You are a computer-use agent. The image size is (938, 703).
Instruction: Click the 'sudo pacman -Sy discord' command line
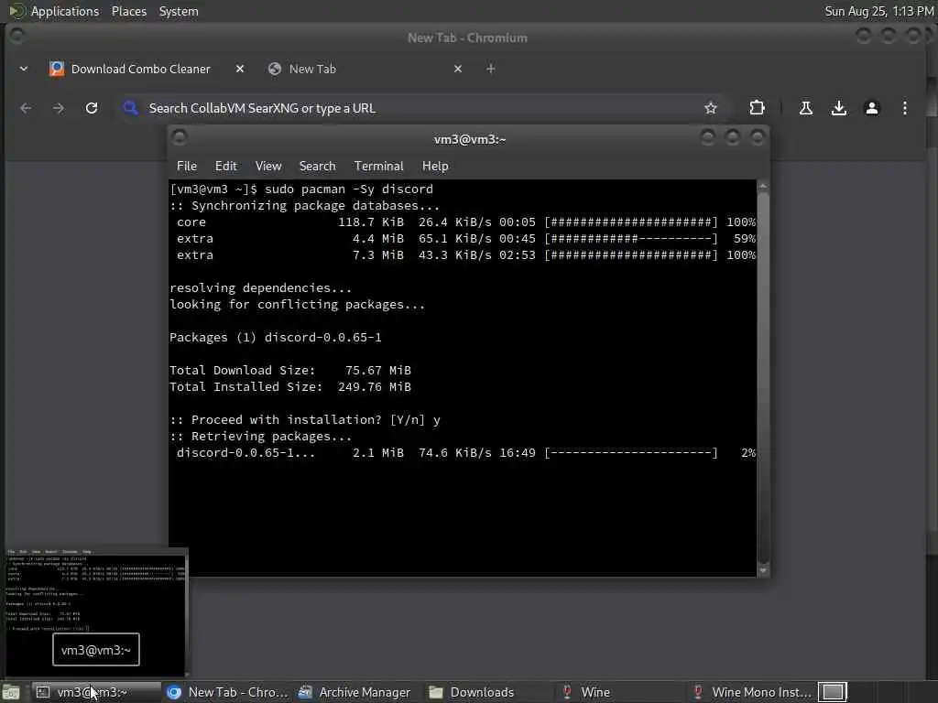pos(301,189)
